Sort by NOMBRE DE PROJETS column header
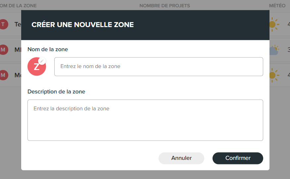 coord(165,6)
